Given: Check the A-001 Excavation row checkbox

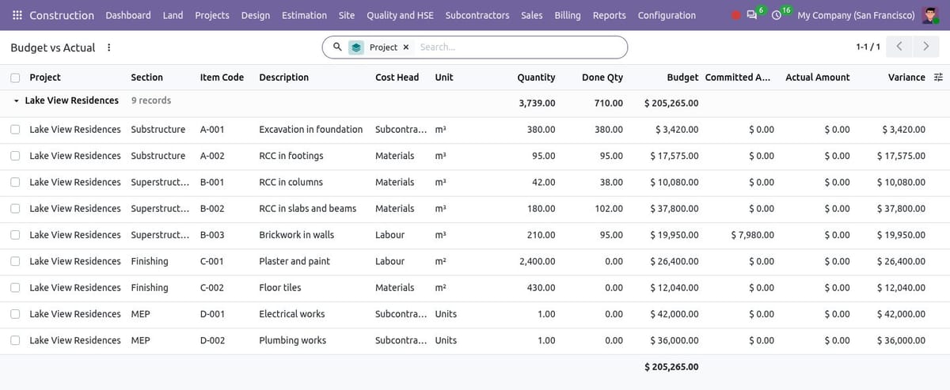Looking at the screenshot, I should click(16, 130).
